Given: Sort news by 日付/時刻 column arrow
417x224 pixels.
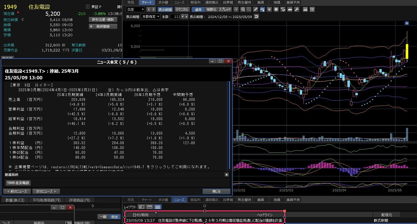Looking at the screenshot, I should (156, 213).
